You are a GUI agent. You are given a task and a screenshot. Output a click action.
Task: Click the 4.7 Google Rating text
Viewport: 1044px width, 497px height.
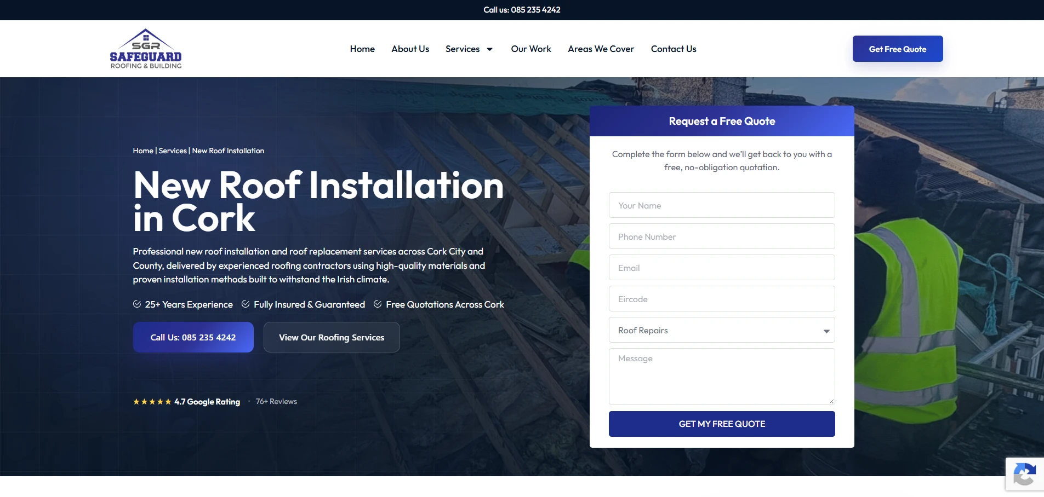coord(207,402)
